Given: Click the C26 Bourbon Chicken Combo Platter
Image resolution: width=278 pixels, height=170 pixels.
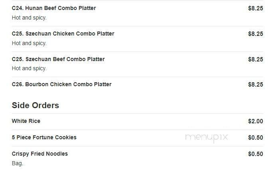Looking at the screenshot, I should pos(62,84).
